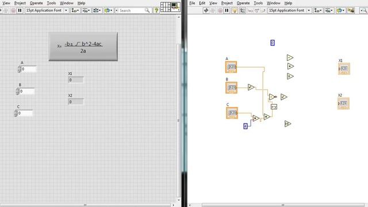The height and width of the screenshot is (207, 368).
Task: Open front panel Resize Objects dropdown
Action: point(97,10)
